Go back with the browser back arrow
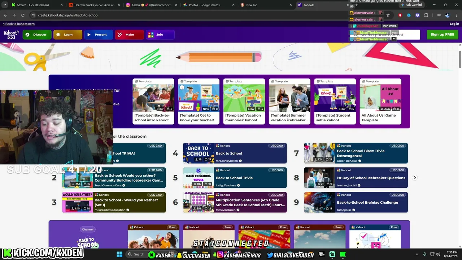The height and width of the screenshot is (260, 462). pos(5,15)
